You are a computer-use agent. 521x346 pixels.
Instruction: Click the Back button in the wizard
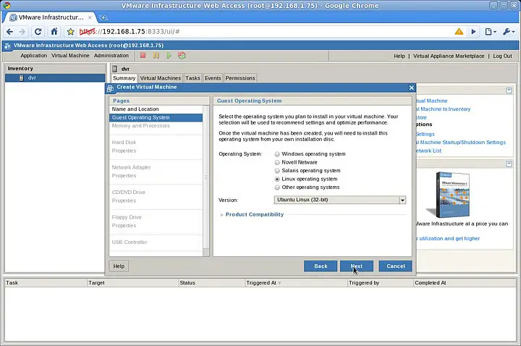coord(321,266)
